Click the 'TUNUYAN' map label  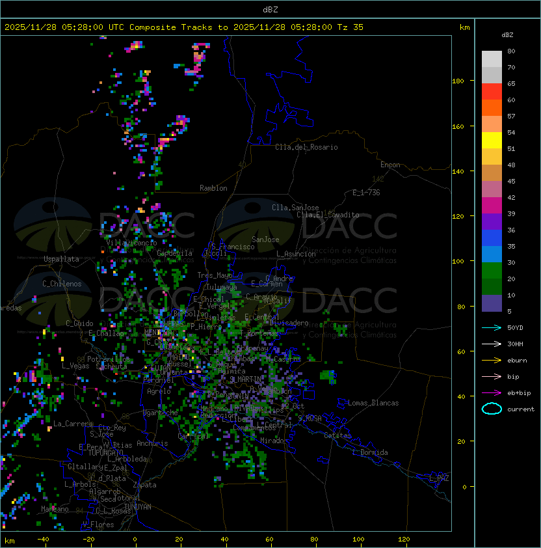pyautogui.click(x=138, y=507)
